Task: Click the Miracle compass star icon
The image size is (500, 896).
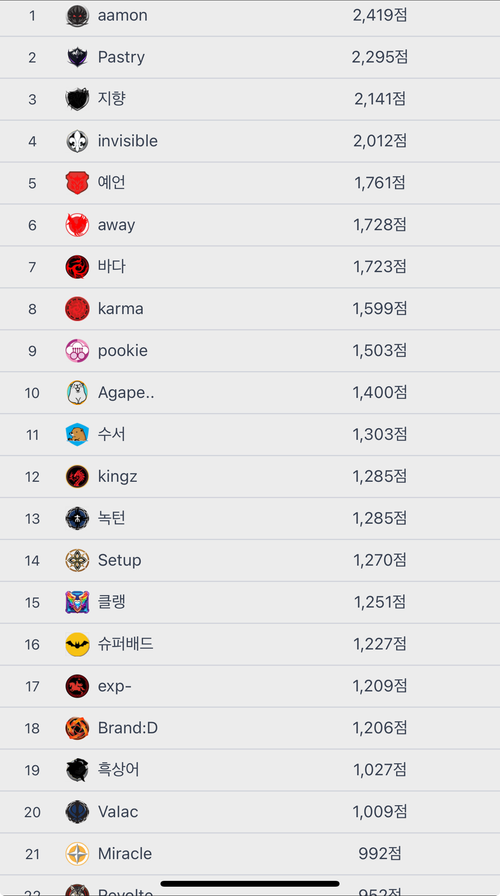Action: tap(77, 854)
